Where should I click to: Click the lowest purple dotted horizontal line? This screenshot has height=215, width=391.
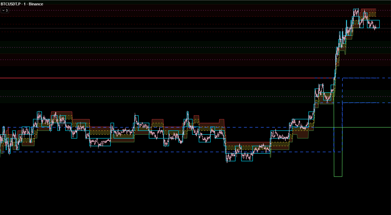tap(179, 97)
